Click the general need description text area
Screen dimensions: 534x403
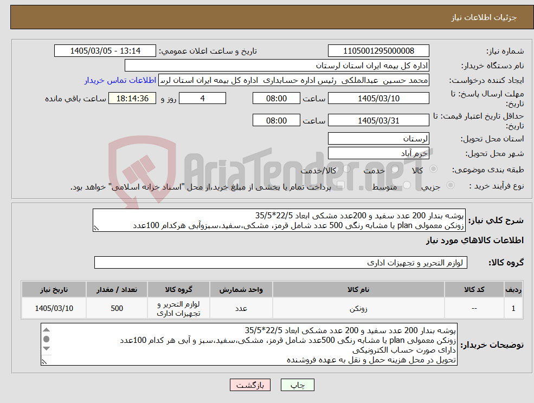pyautogui.click(x=279, y=220)
